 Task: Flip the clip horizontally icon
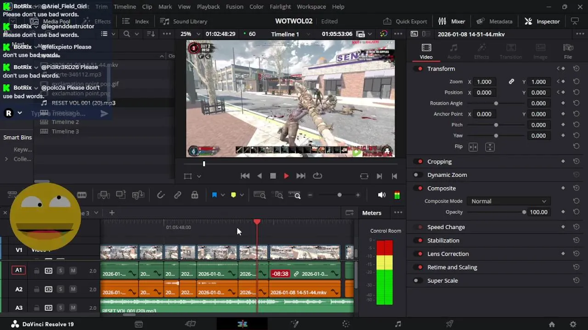pos(473,147)
